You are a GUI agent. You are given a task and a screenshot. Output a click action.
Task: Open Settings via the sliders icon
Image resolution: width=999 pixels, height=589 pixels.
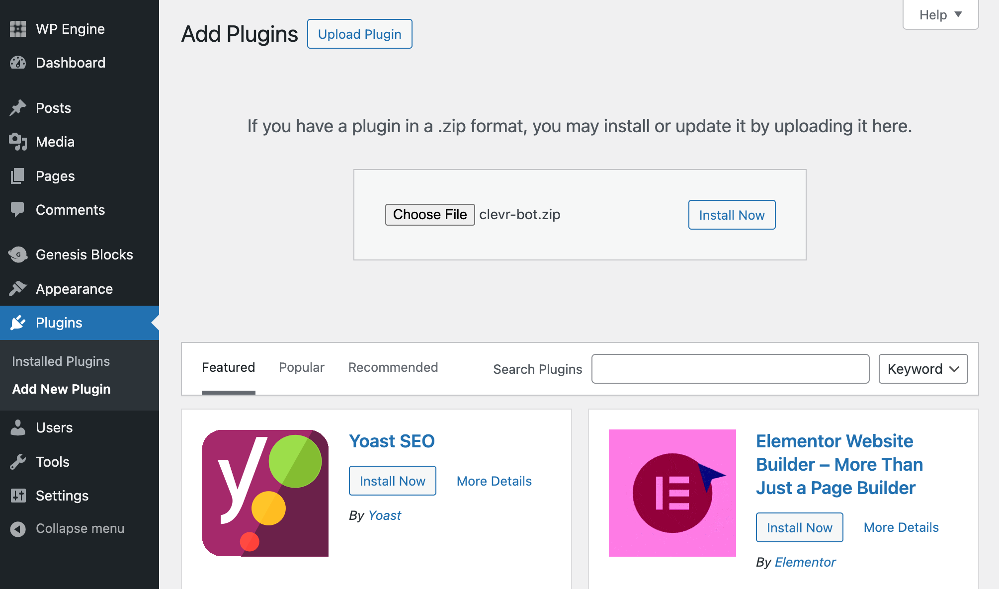coord(18,496)
